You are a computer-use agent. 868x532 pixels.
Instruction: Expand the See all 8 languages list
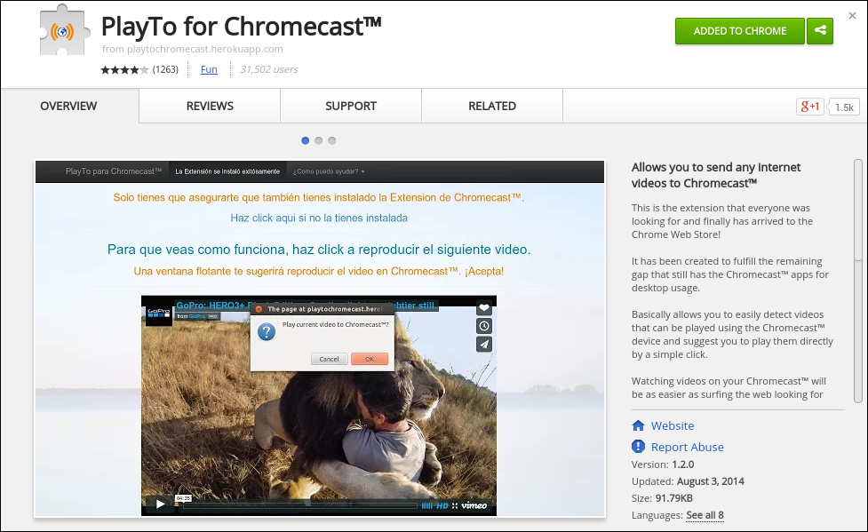[705, 515]
